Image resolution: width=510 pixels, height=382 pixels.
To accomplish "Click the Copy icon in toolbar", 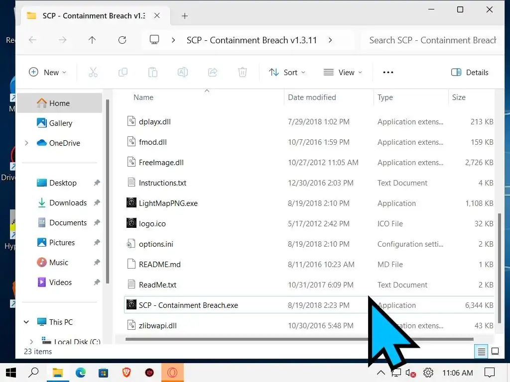I will (x=123, y=72).
